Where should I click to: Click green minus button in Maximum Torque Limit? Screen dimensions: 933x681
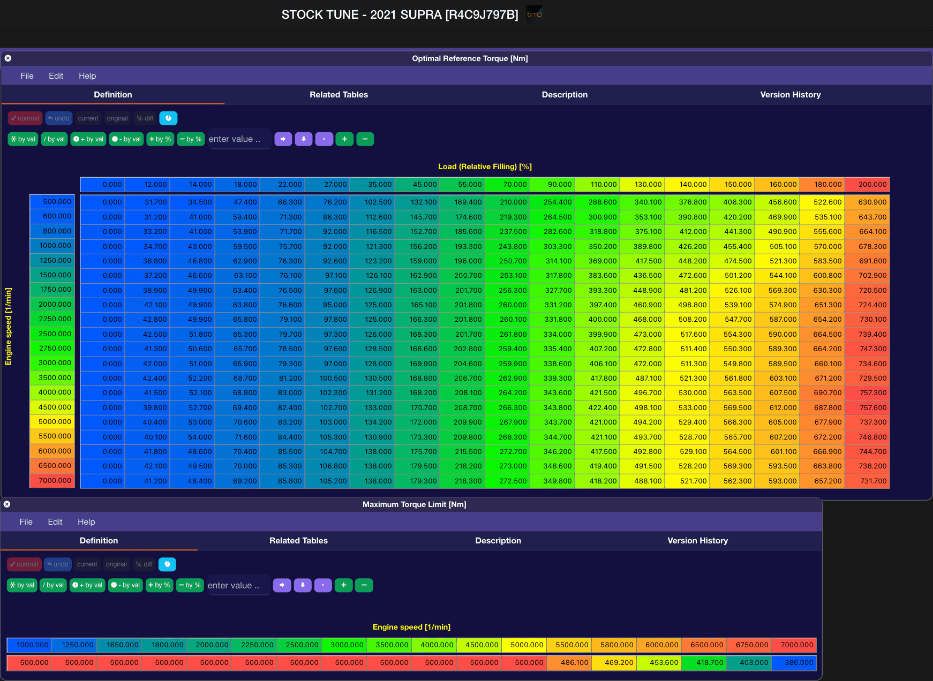[364, 585]
